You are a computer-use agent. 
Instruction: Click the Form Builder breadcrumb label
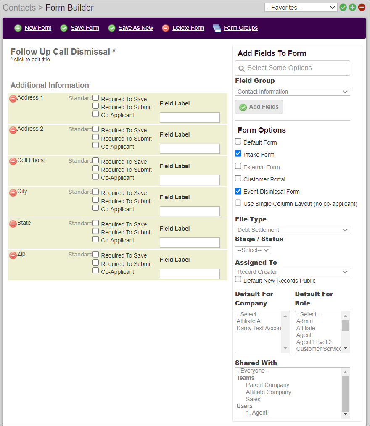click(x=69, y=7)
